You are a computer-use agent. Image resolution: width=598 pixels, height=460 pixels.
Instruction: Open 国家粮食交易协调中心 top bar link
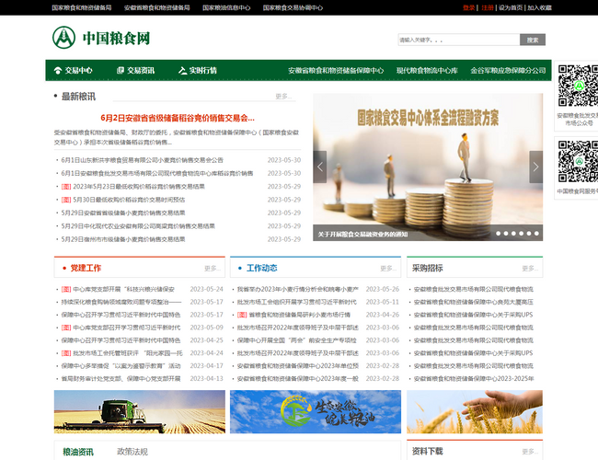pos(293,7)
